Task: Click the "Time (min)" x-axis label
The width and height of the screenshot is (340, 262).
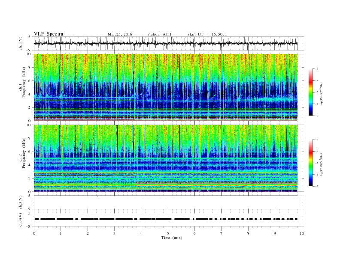Action: [x=172, y=238]
